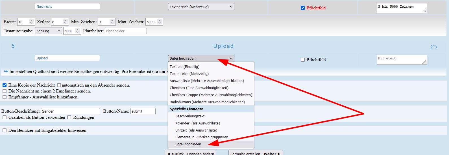Screen dimensions: 449x155
Task: Collapse the 'Datei hochladen' field type dropdown
Action: (x=201, y=58)
